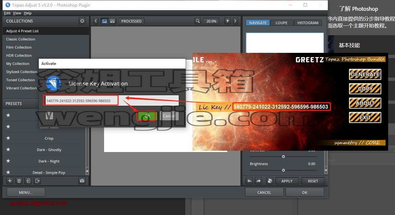Click the GENERATE button in keygen
Image resolution: width=395 pixels, height=215 pixels.
[x=365, y=74]
